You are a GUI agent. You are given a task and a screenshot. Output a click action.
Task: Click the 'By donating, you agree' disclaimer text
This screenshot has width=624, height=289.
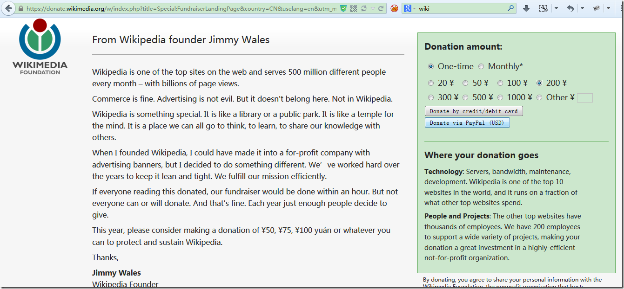click(x=512, y=283)
